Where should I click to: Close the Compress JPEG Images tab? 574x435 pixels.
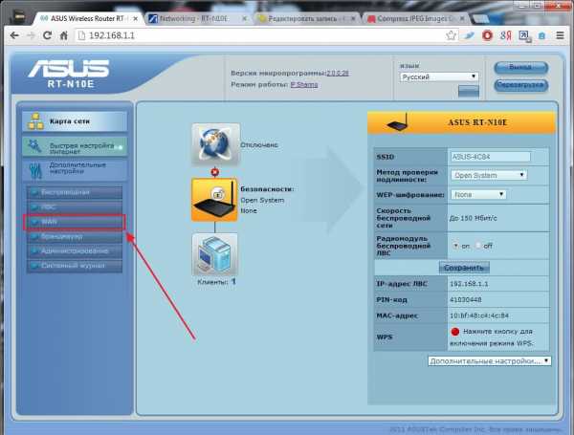pos(462,18)
